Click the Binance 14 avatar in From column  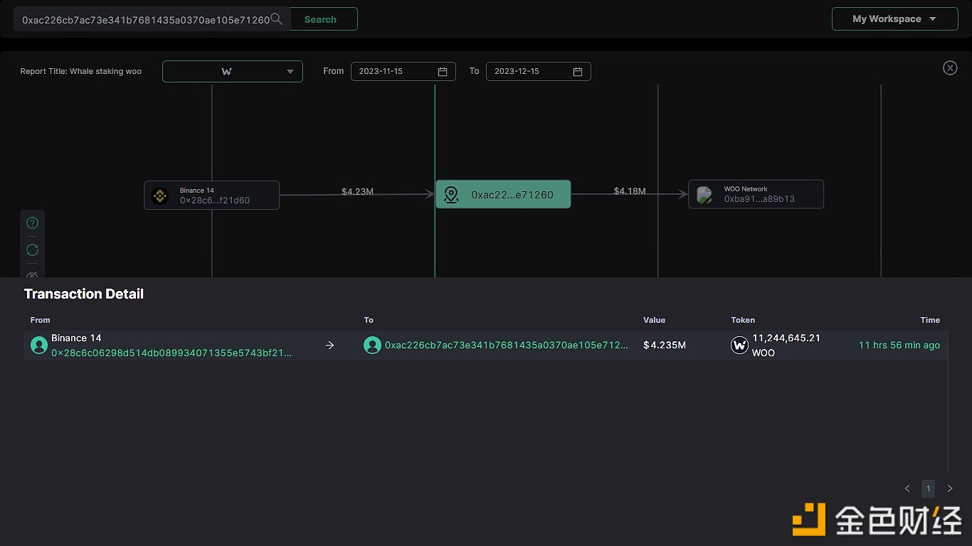pyautogui.click(x=39, y=346)
